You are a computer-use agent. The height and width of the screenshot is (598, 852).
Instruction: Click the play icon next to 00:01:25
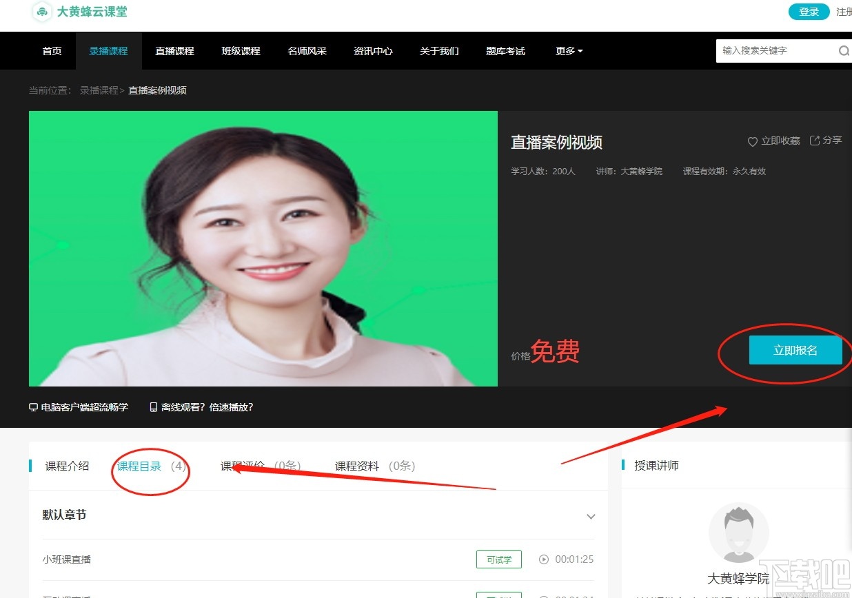(x=544, y=559)
